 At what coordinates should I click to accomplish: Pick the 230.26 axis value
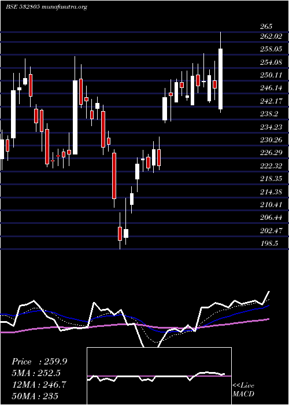pyautogui.click(x=271, y=140)
